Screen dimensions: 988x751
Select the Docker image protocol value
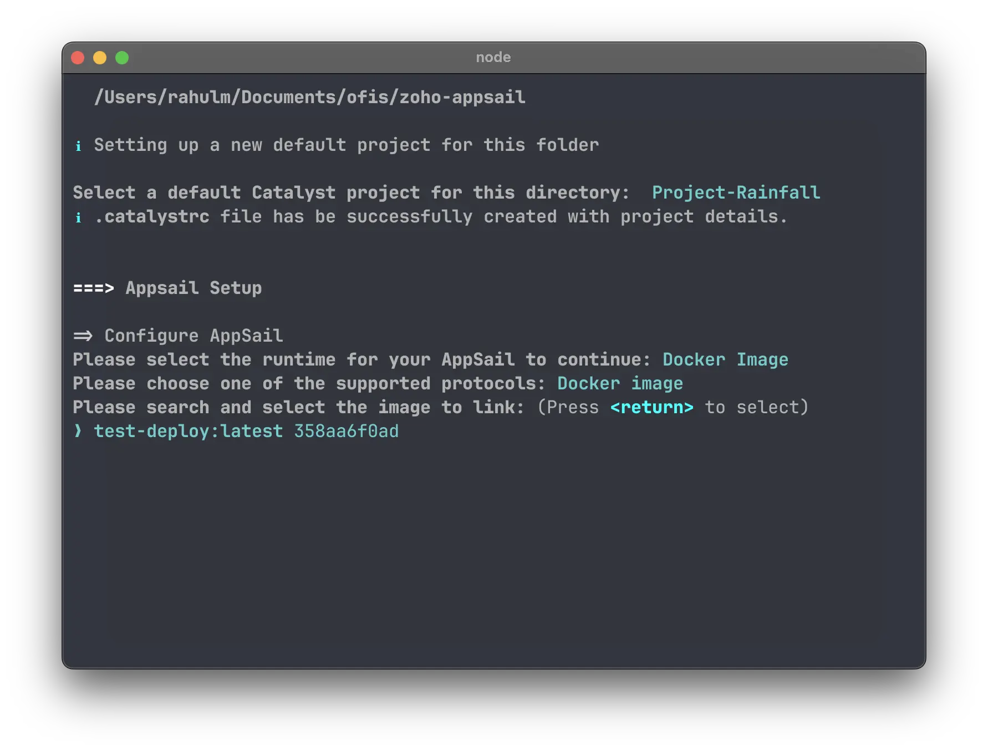click(x=620, y=383)
